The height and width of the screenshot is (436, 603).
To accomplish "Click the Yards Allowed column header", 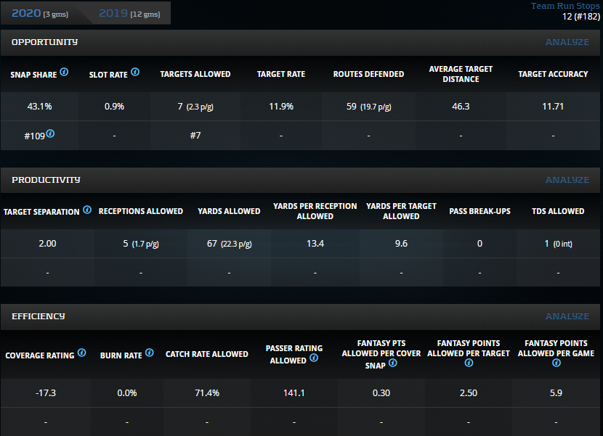I will click(x=229, y=211).
